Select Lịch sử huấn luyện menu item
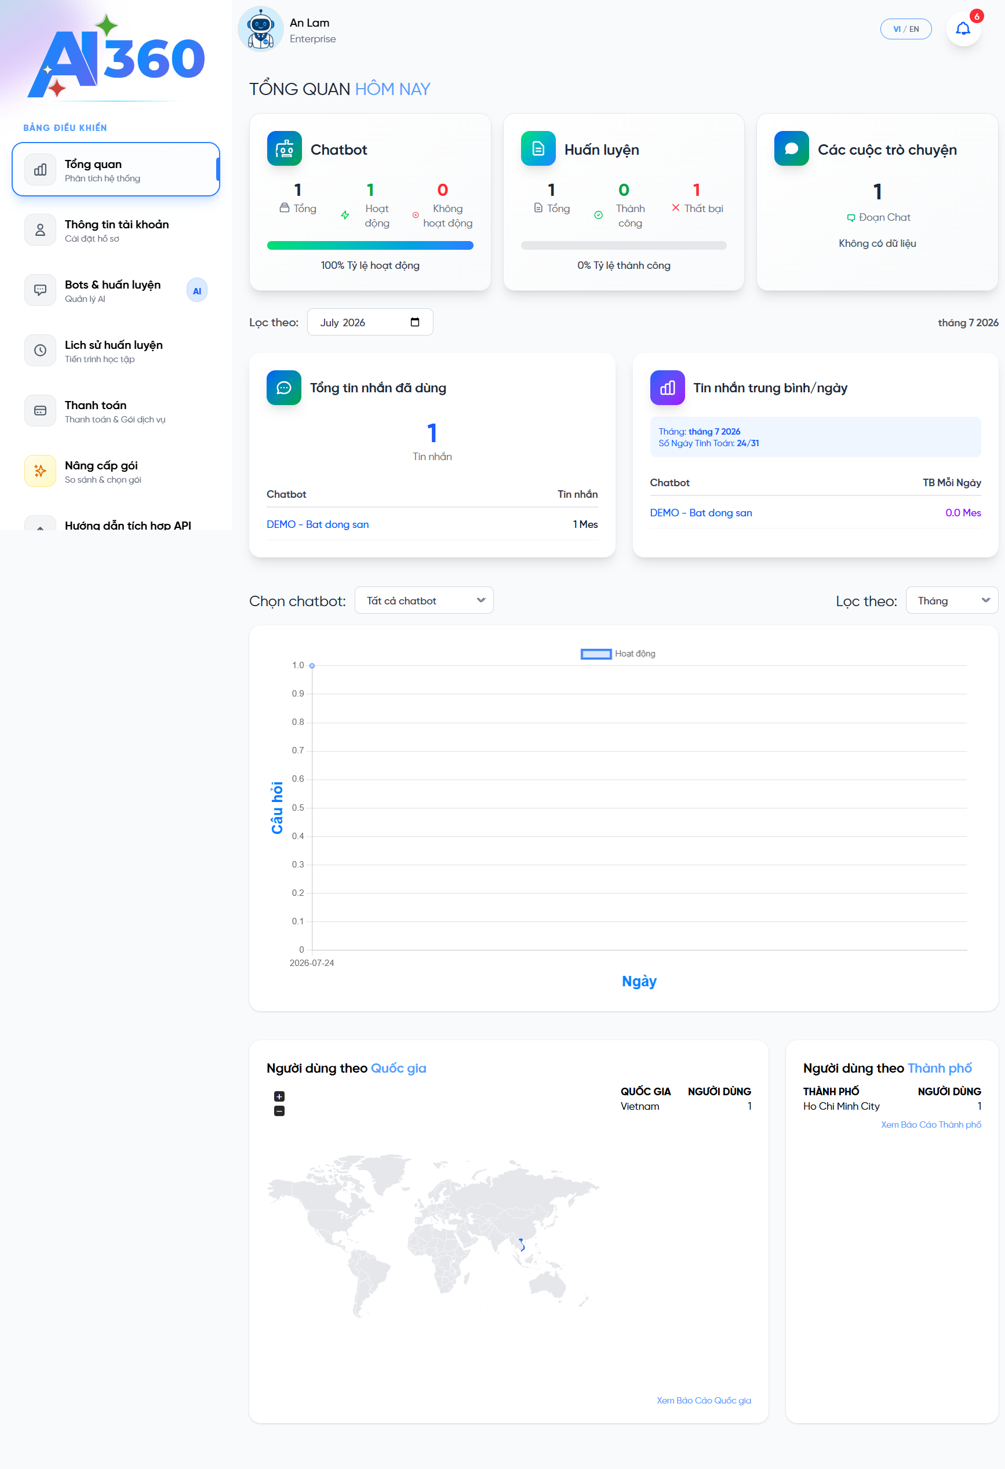1005x1469 pixels. [x=116, y=350]
